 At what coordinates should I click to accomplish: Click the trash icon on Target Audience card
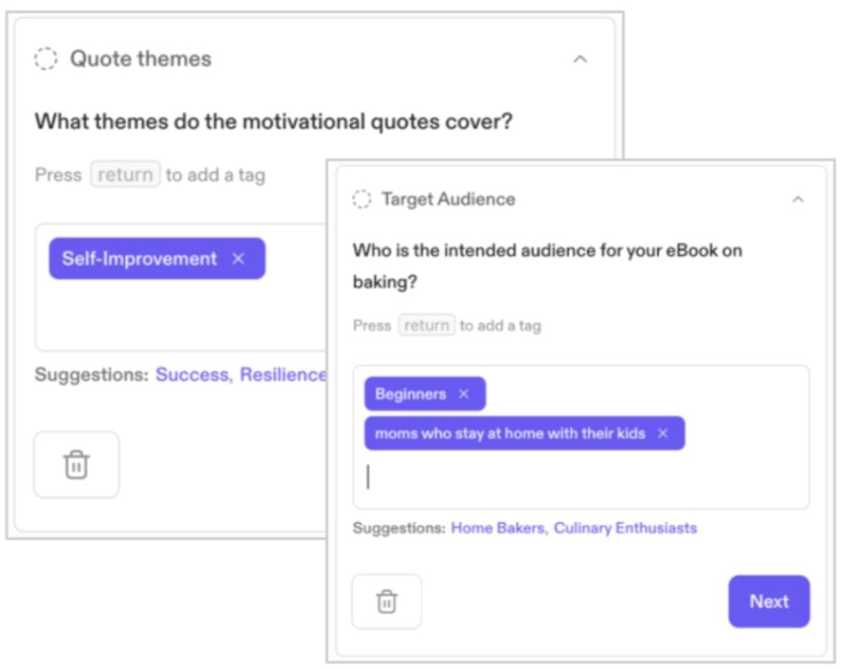pos(387,601)
